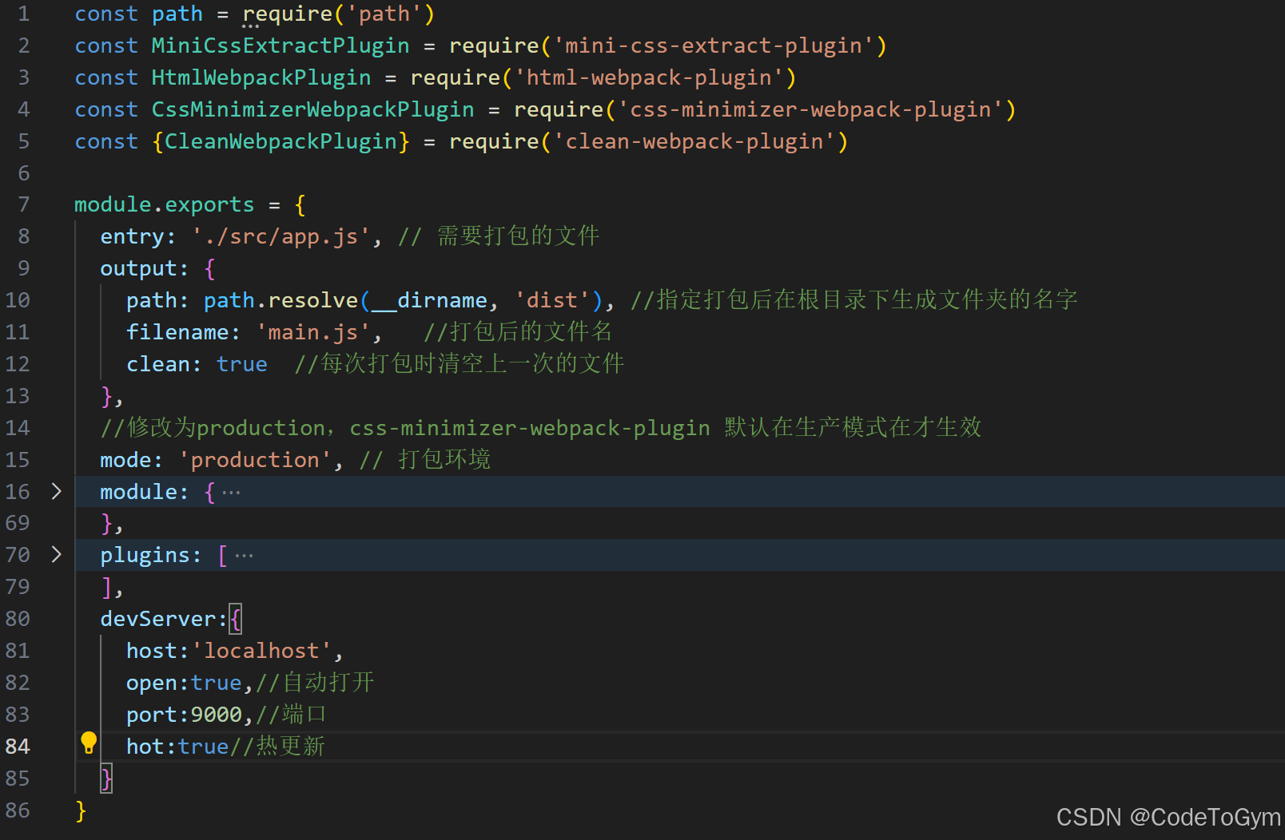The height and width of the screenshot is (840, 1285).
Task: Place cursor on the entry path './src/app.js'
Action: pyautogui.click(x=281, y=236)
